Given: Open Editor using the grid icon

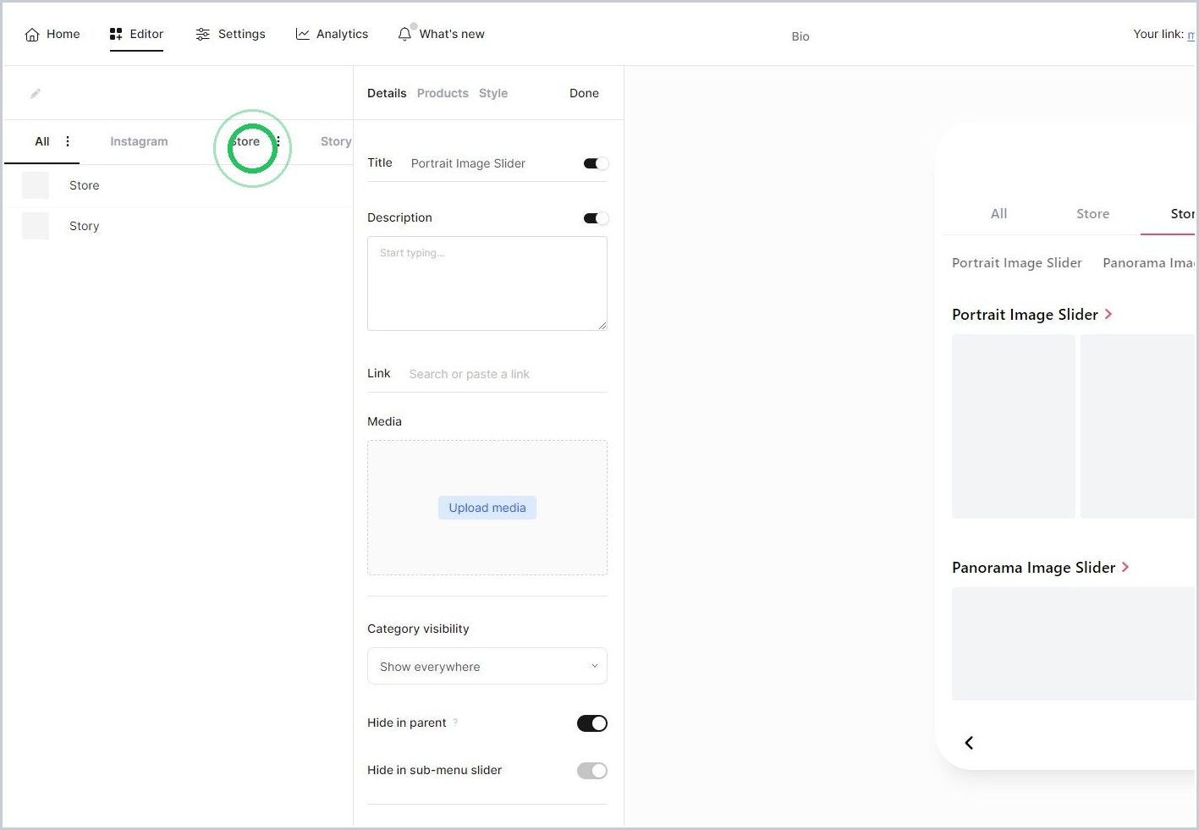Looking at the screenshot, I should tap(116, 34).
